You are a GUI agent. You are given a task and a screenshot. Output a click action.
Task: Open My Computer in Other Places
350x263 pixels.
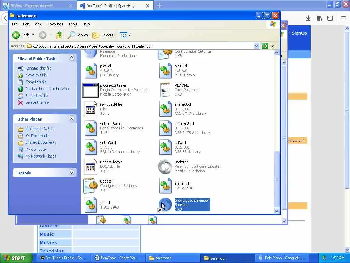[x=36, y=149]
